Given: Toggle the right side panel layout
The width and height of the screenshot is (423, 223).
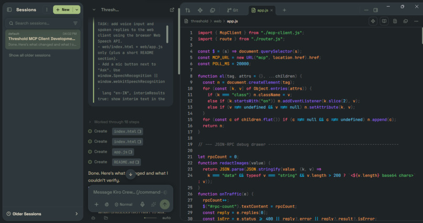Looking at the screenshot, I should point(376,10).
